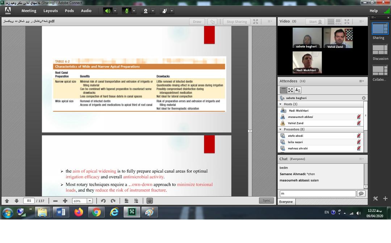Switch video pod to filmstrip view
Screen dimensions: 391x243
tap(338, 22)
